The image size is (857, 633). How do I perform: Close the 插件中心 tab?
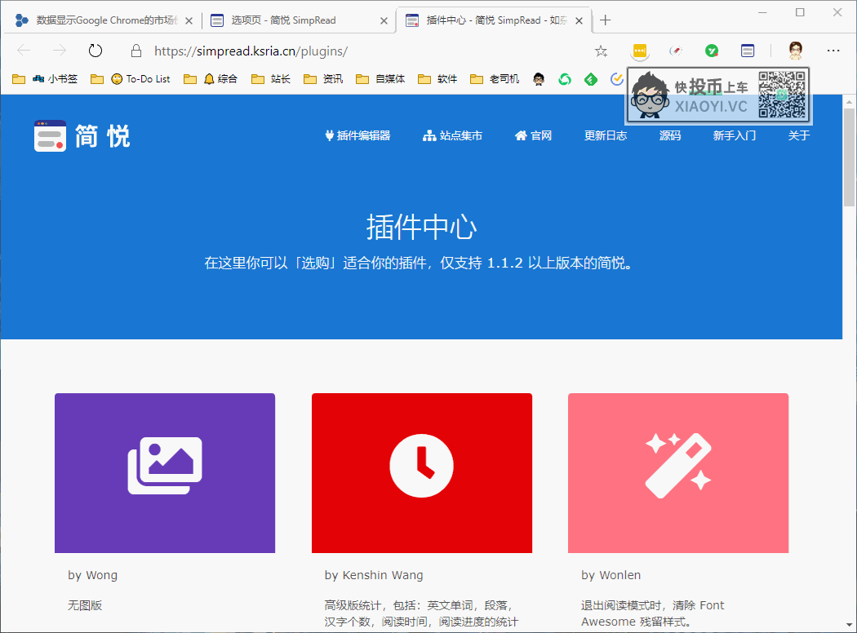point(579,20)
